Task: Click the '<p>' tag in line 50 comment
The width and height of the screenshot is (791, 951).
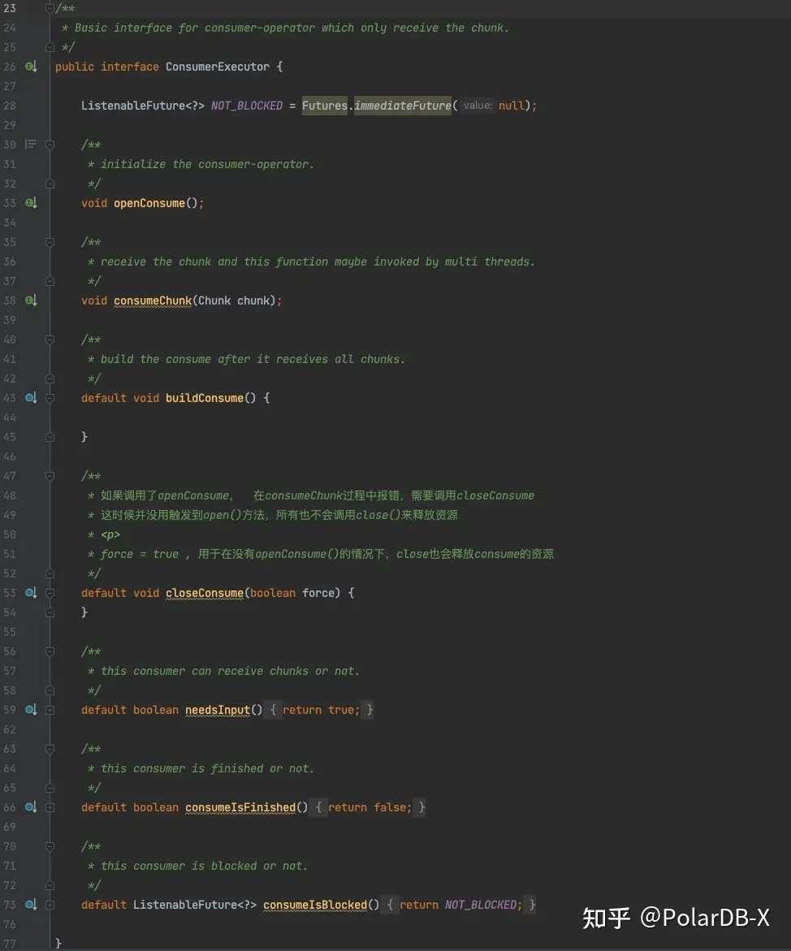Action: pos(110,534)
